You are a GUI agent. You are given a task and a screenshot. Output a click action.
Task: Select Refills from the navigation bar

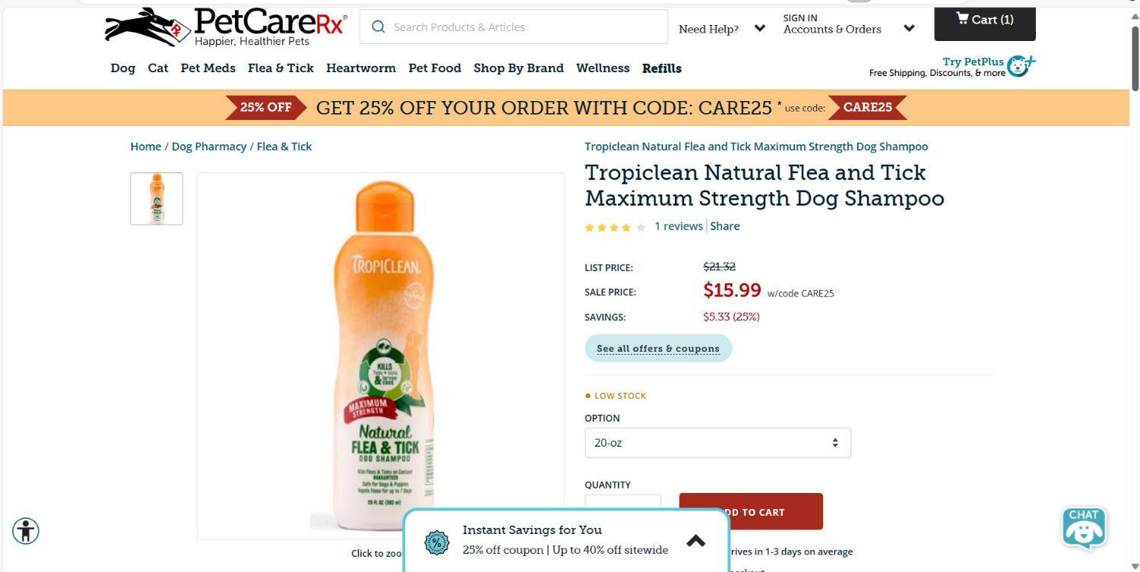661,68
